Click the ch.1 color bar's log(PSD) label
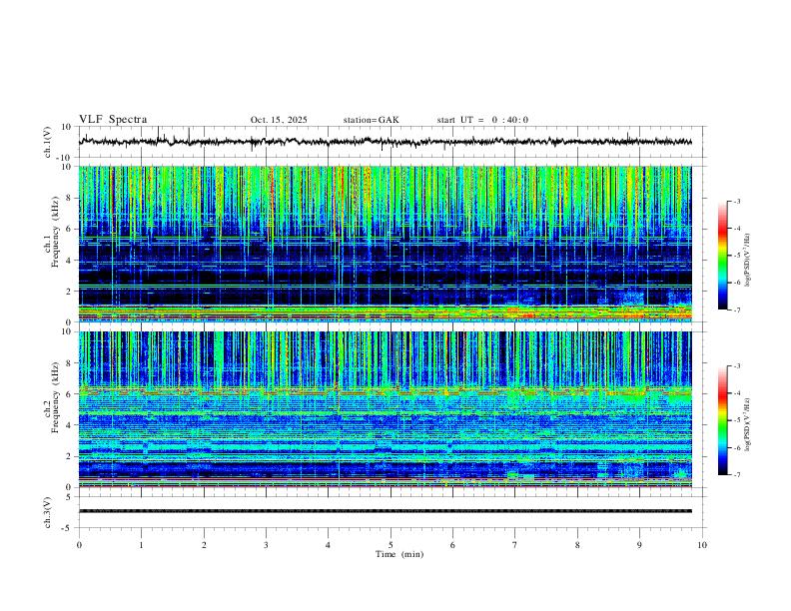Image resolution: width=791 pixels, height=611 pixels. pos(748,261)
